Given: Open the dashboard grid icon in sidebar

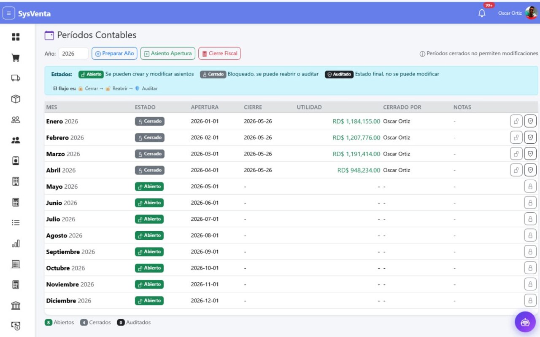Looking at the screenshot, I should tap(16, 37).
